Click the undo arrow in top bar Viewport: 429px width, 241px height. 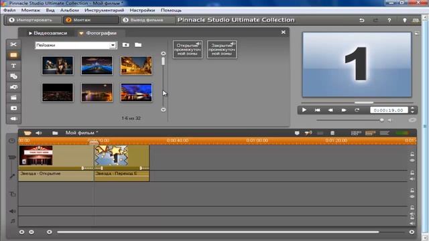(x=362, y=20)
